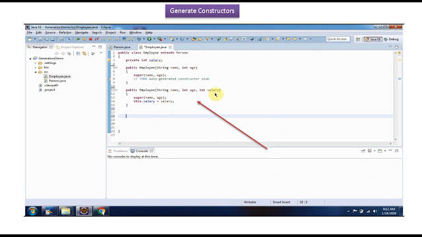This screenshot has height=237, width=422.
Task: Switch to the Java EE perspective
Action: pyautogui.click(x=373, y=39)
